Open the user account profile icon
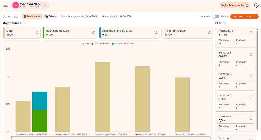 [x=256, y=5]
